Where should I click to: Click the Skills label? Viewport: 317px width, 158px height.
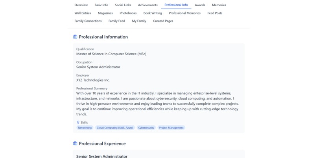coord(84,122)
